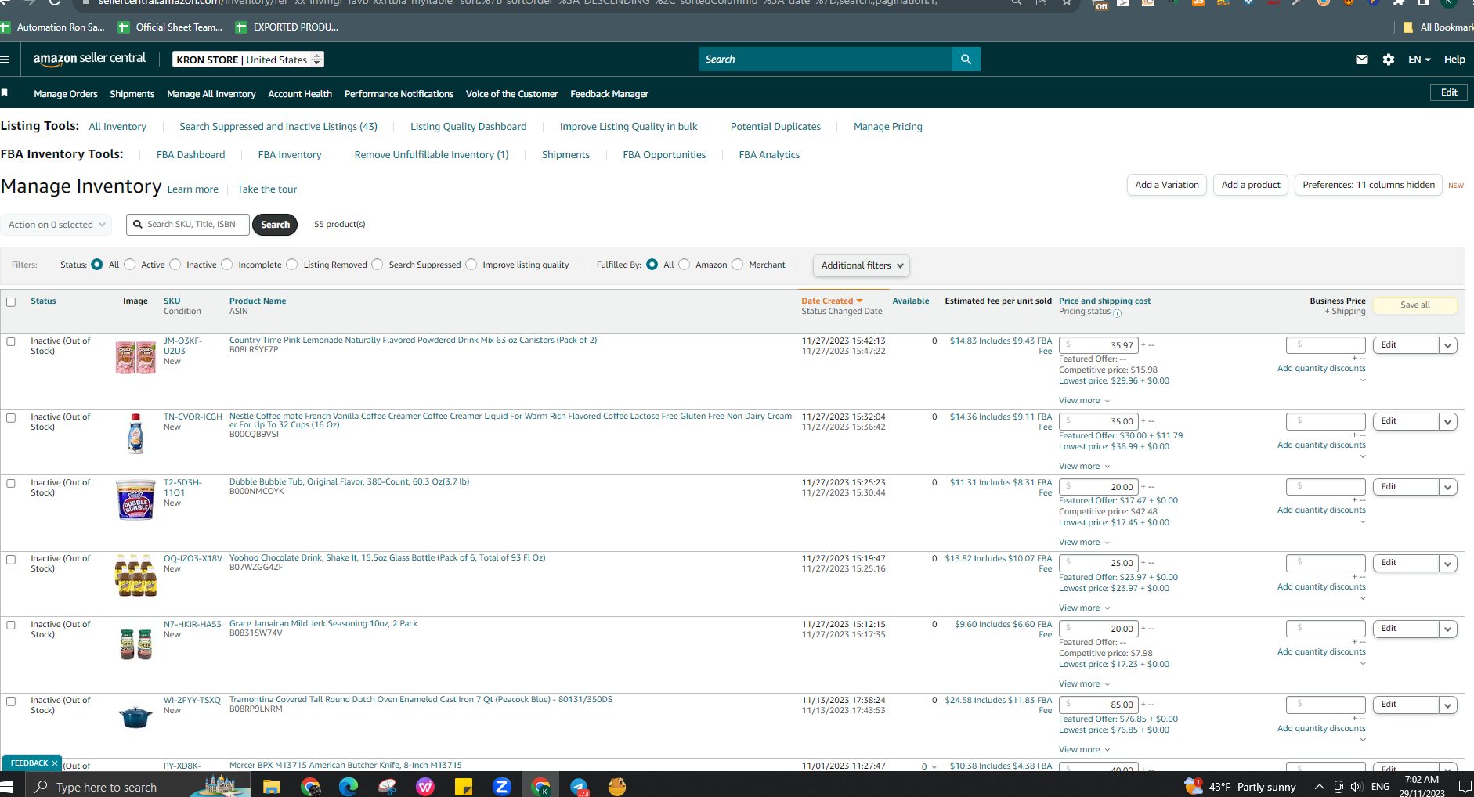Select the Inactive status filter
The height and width of the screenshot is (797, 1474).
pos(175,265)
